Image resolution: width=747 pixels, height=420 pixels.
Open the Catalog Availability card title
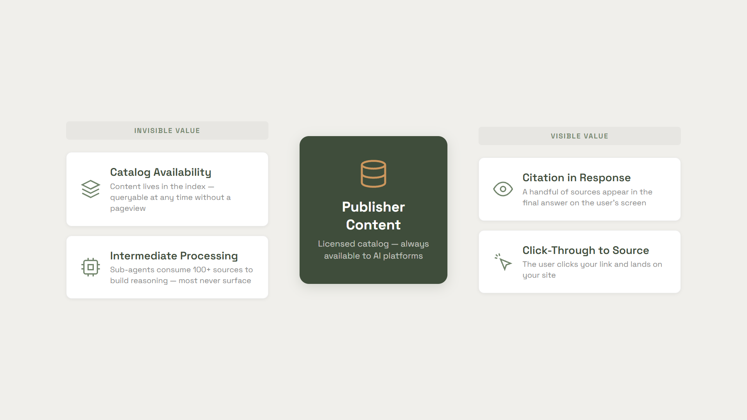tap(161, 172)
